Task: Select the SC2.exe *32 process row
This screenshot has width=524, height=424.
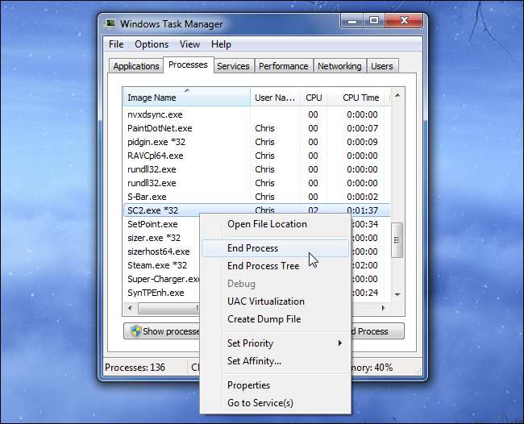Action: (256, 210)
